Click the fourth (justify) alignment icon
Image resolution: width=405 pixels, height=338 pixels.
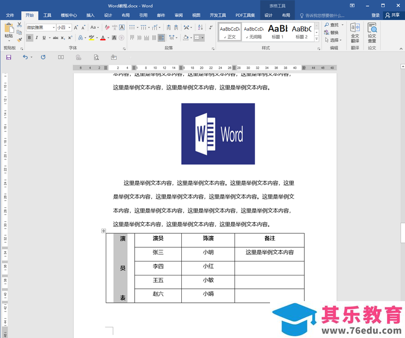154,38
